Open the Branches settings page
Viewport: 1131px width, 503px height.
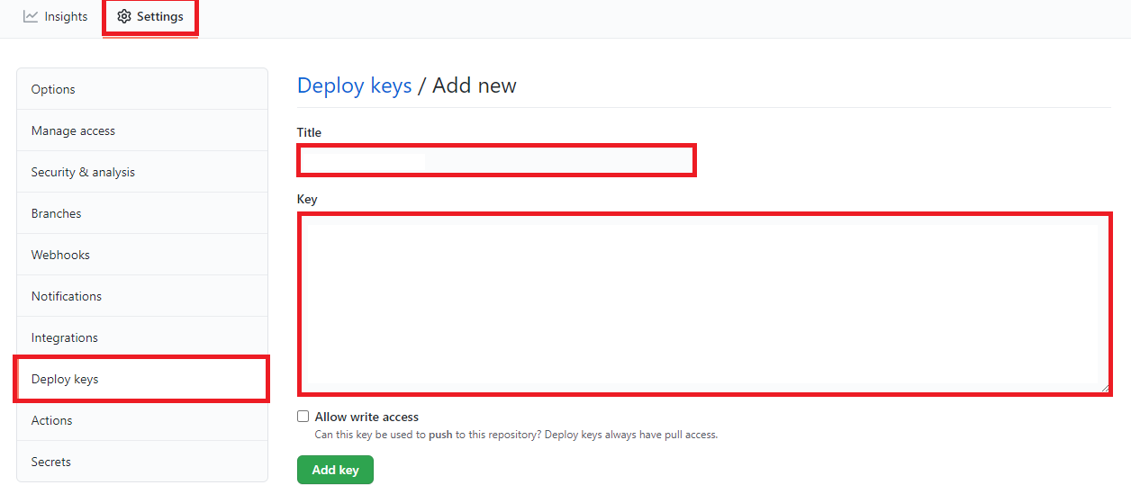coord(142,213)
